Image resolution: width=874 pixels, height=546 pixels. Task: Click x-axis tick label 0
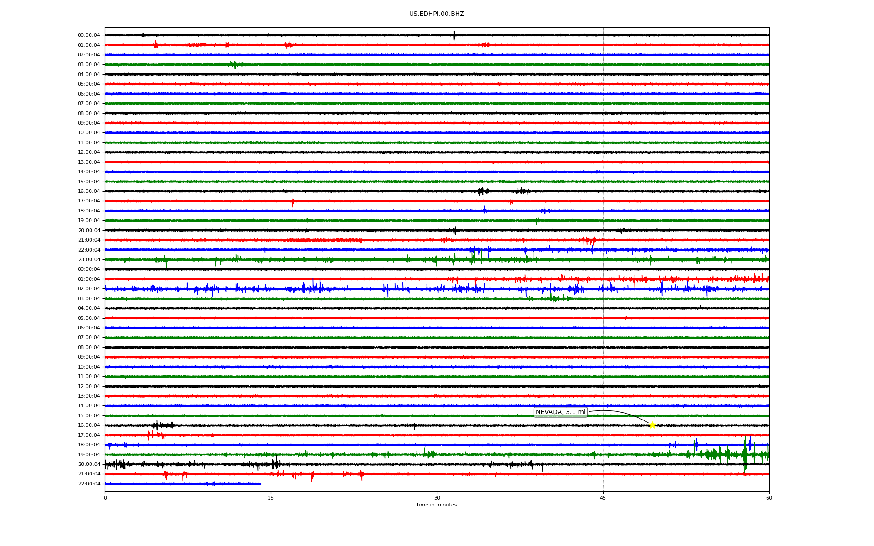(105, 498)
